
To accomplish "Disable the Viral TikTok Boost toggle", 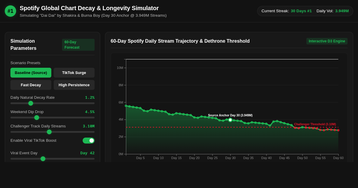I will tap(89, 141).
